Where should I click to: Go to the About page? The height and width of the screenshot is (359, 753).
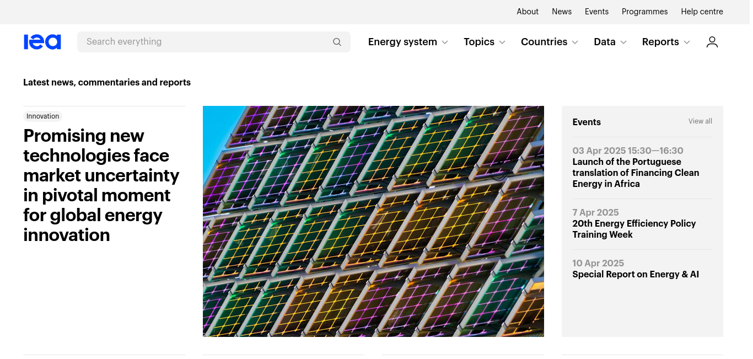(x=528, y=12)
